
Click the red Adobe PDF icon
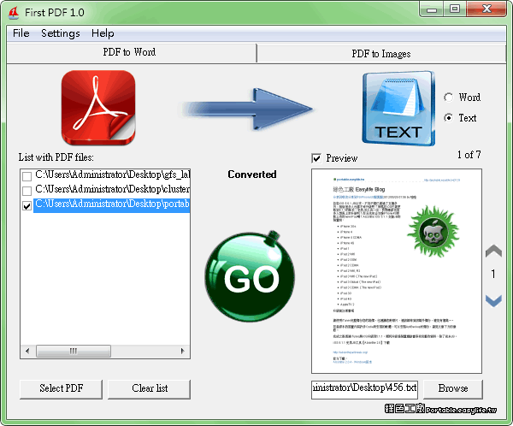point(98,108)
